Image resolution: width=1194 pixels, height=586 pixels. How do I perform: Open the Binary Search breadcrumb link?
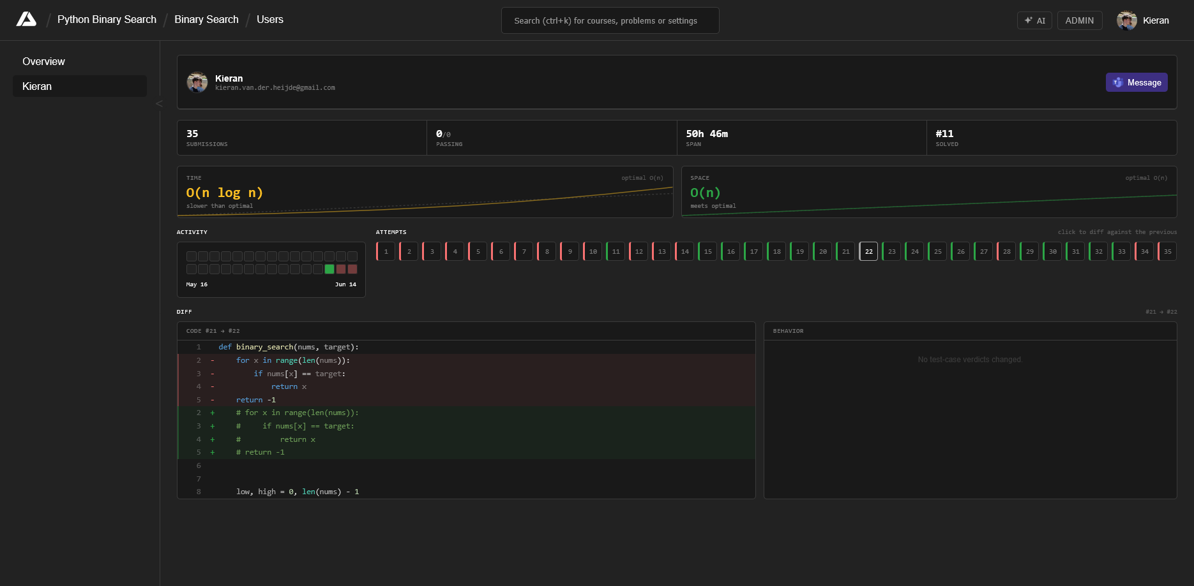(x=206, y=19)
